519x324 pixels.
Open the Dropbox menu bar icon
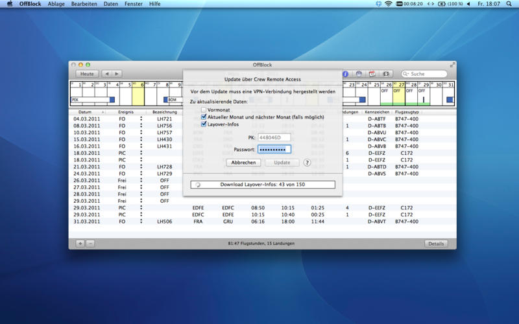379,4
